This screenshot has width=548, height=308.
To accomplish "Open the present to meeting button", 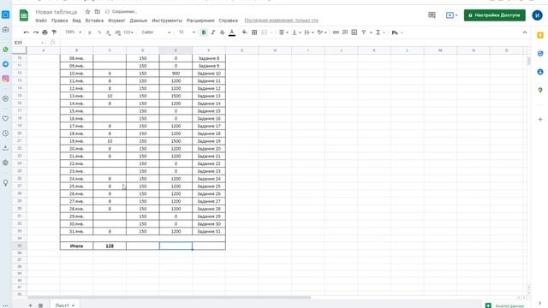I will pyautogui.click(x=451, y=15).
